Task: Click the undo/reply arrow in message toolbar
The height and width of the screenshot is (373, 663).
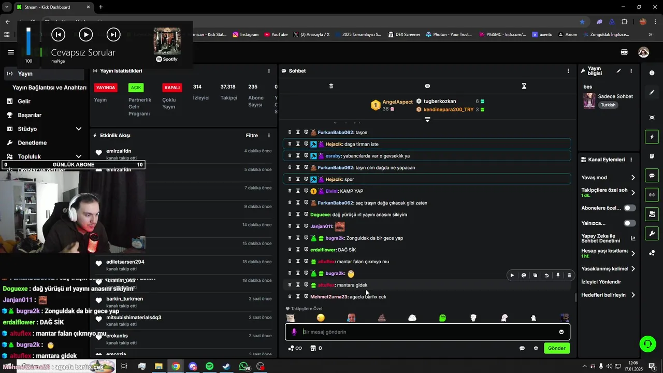Action: pos(546,276)
